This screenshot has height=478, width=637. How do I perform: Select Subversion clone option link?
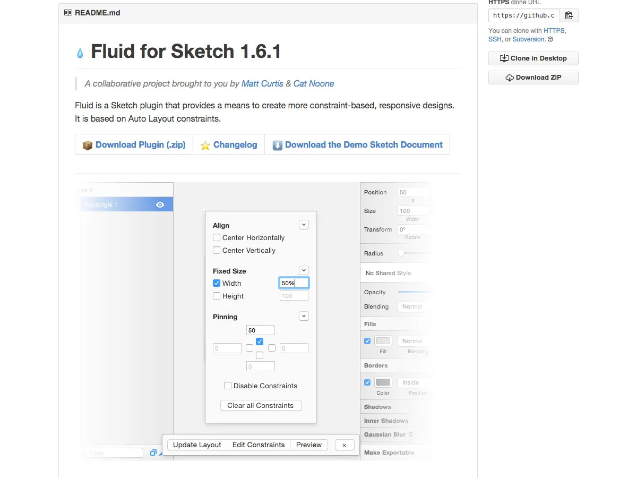pos(528,39)
